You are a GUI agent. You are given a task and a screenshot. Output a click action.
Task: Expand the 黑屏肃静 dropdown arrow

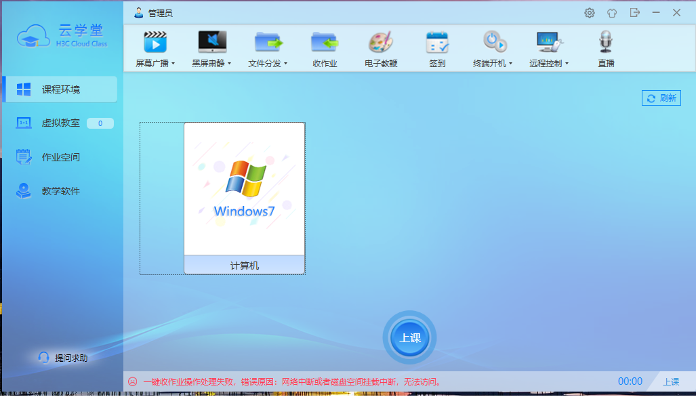(229, 64)
